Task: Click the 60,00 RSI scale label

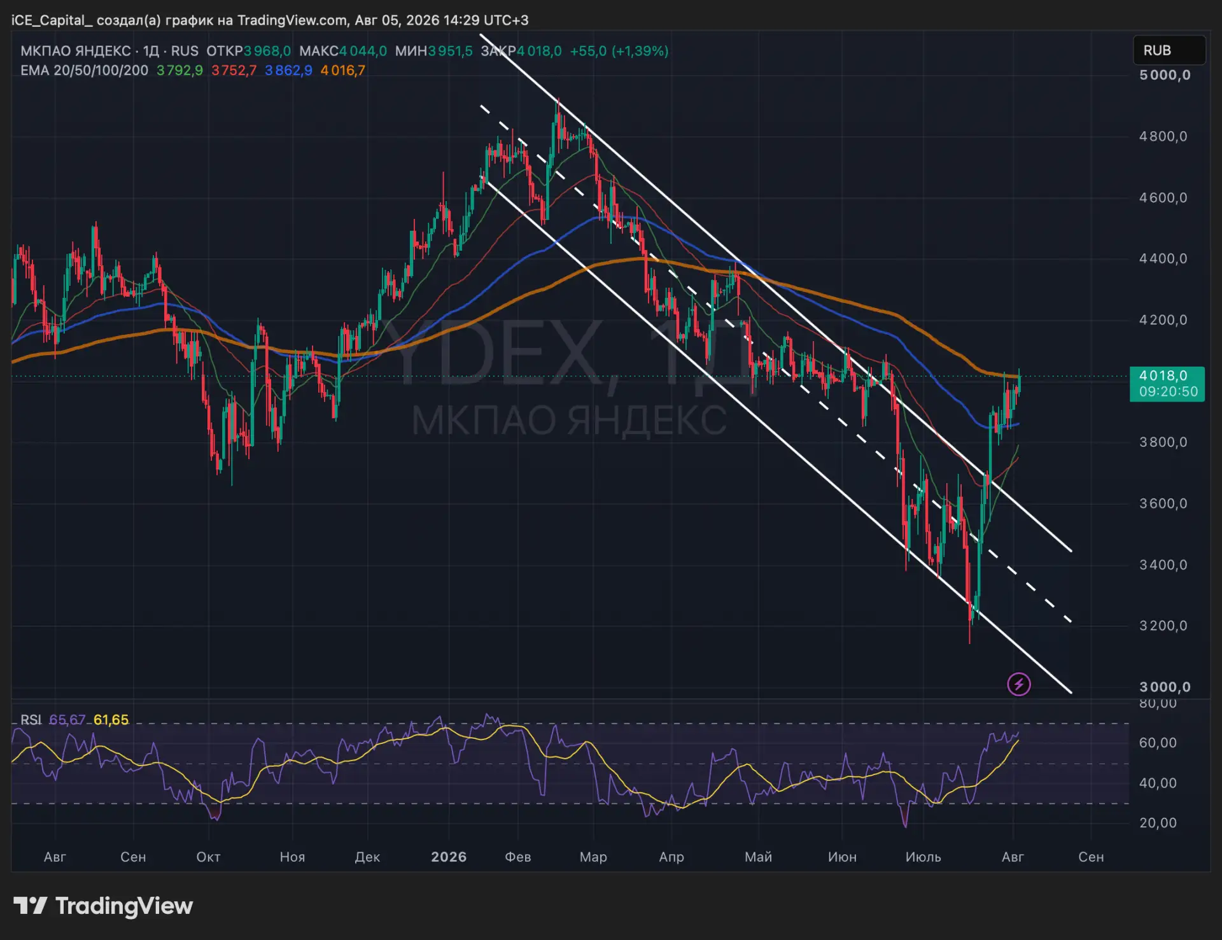Action: click(x=1158, y=743)
